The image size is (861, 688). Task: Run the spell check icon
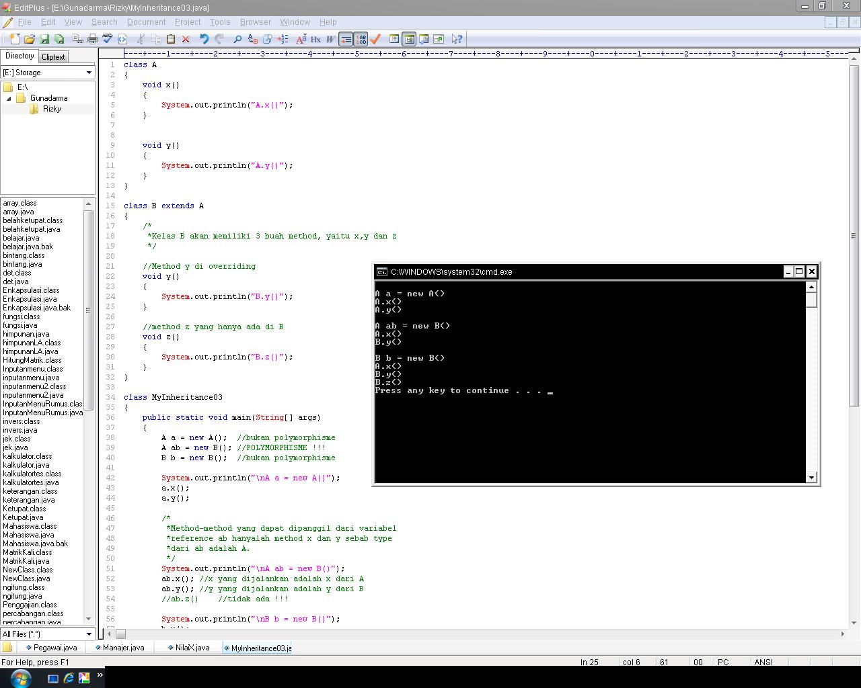click(108, 39)
